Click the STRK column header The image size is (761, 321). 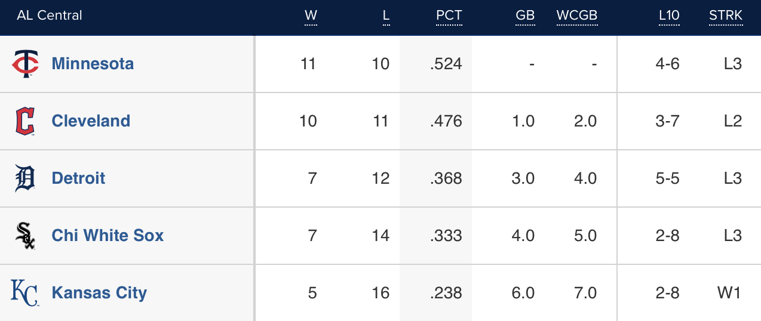pos(725,16)
